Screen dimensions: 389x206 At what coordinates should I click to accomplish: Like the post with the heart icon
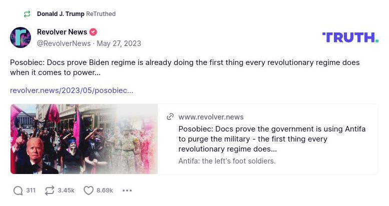pos(89,190)
